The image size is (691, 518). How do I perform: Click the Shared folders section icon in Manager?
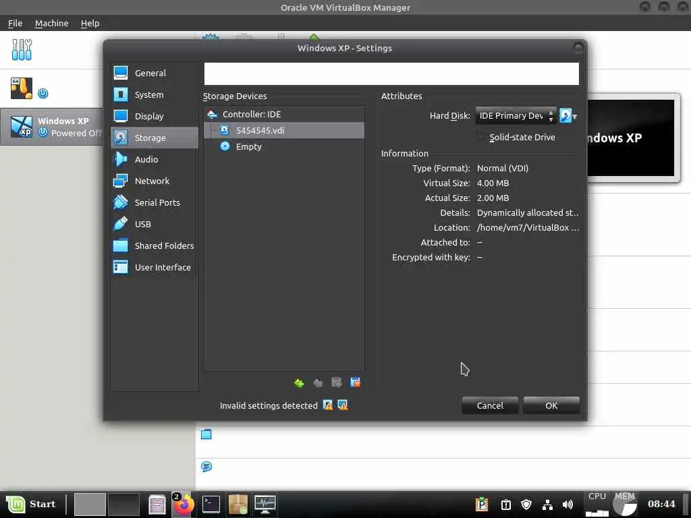click(x=206, y=434)
